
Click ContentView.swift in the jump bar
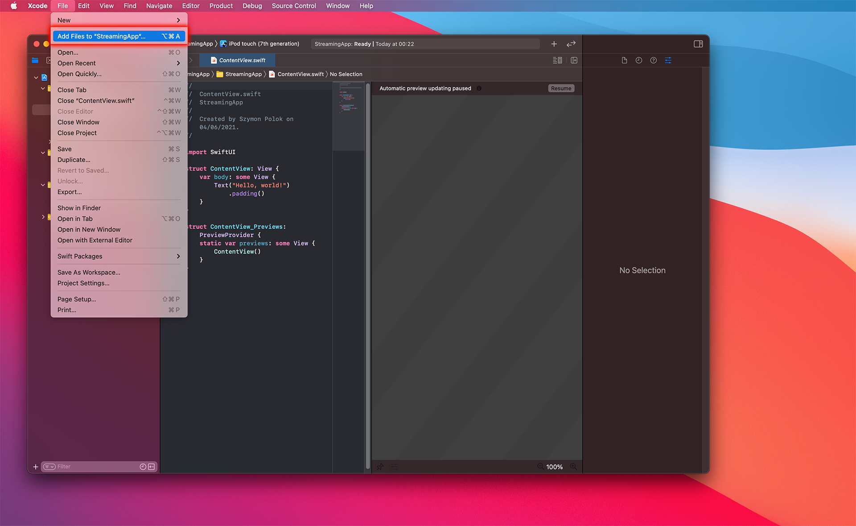point(296,74)
